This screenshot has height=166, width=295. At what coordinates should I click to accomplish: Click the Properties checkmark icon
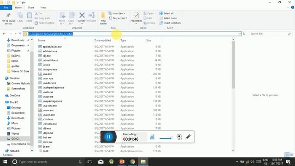(x=136, y=15)
